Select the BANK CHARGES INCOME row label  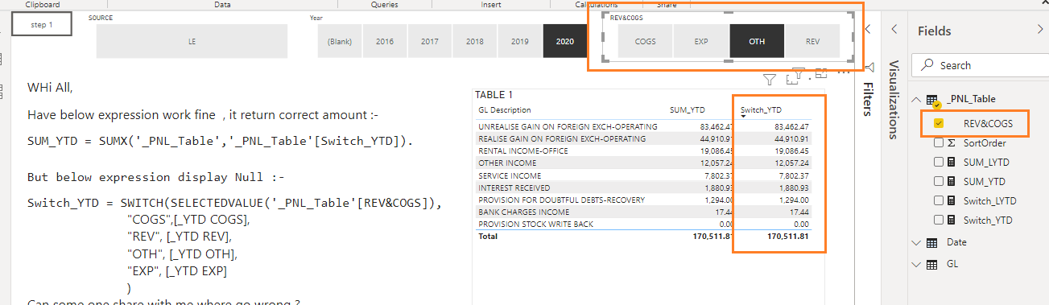click(525, 212)
